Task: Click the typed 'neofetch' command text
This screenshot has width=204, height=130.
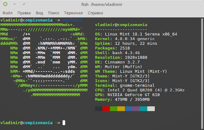Action: [x=72, y=20]
